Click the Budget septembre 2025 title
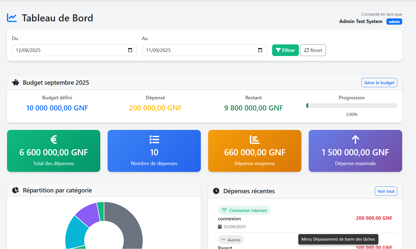The image size is (416, 249). click(56, 83)
